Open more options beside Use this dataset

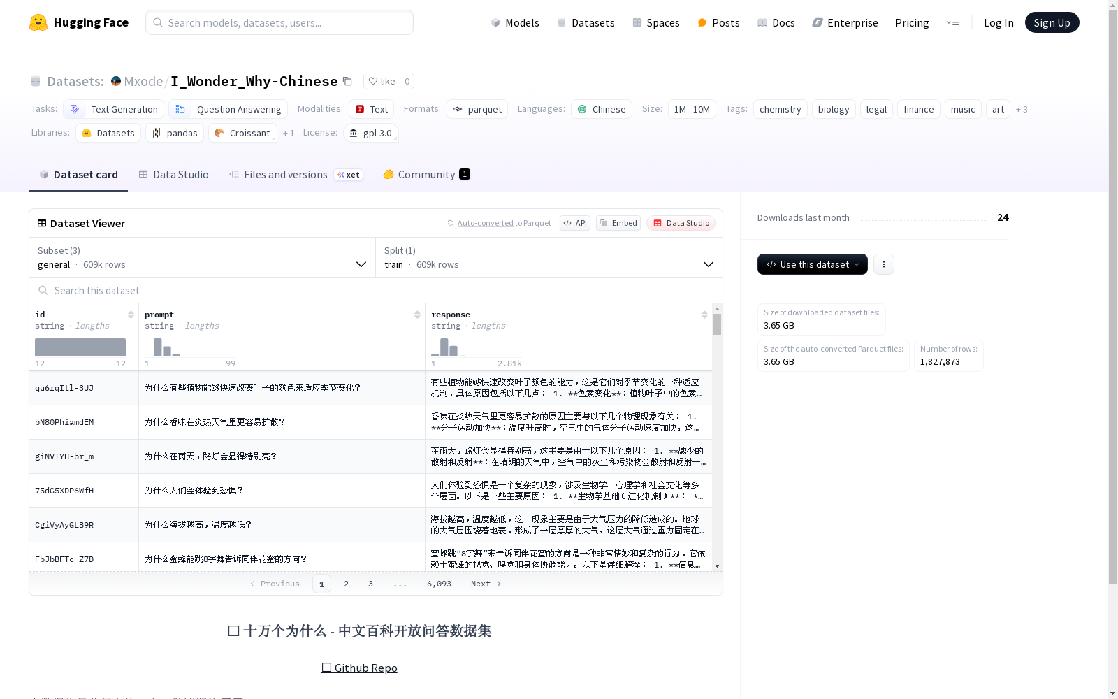tap(883, 264)
